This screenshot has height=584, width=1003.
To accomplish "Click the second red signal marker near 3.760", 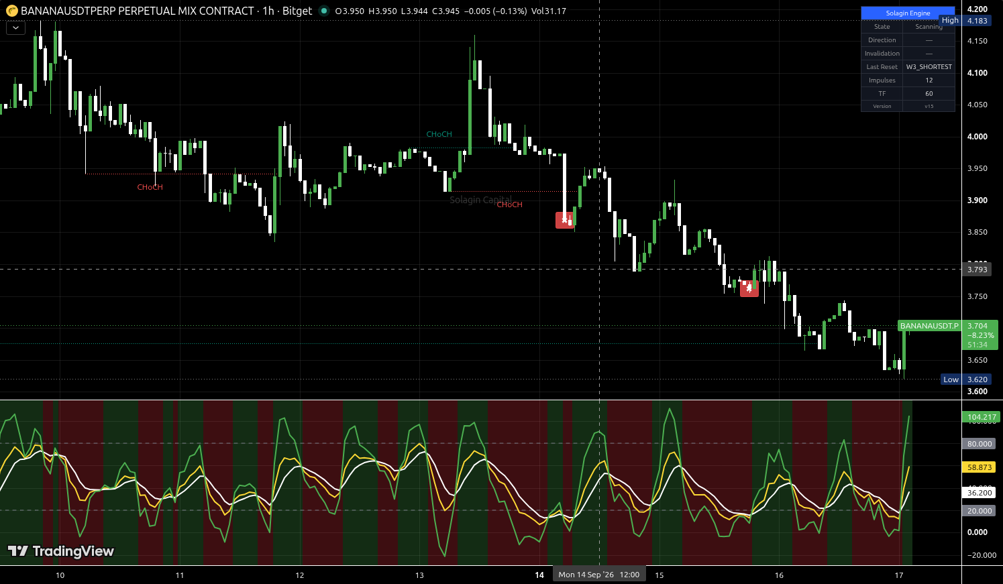I will [x=749, y=288].
